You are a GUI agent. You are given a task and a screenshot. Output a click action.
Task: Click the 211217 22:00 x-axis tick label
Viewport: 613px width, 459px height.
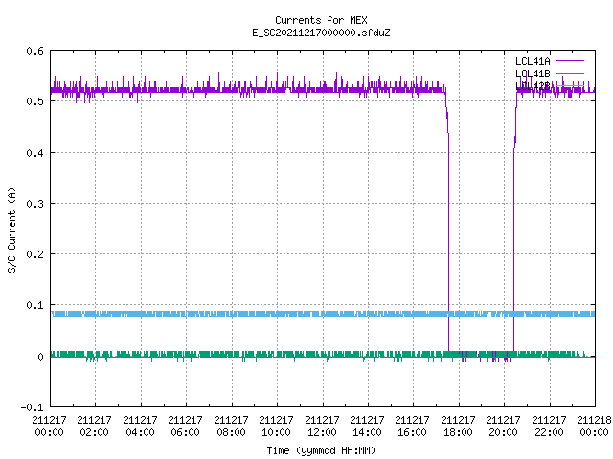(x=549, y=426)
